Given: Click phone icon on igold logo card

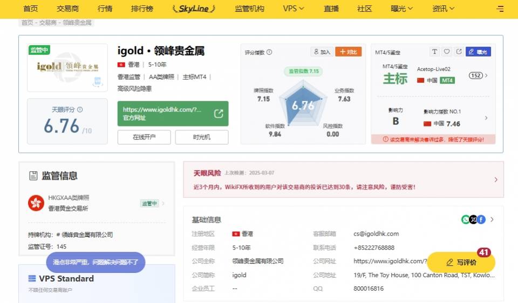Looking at the screenshot, I should point(97,82).
